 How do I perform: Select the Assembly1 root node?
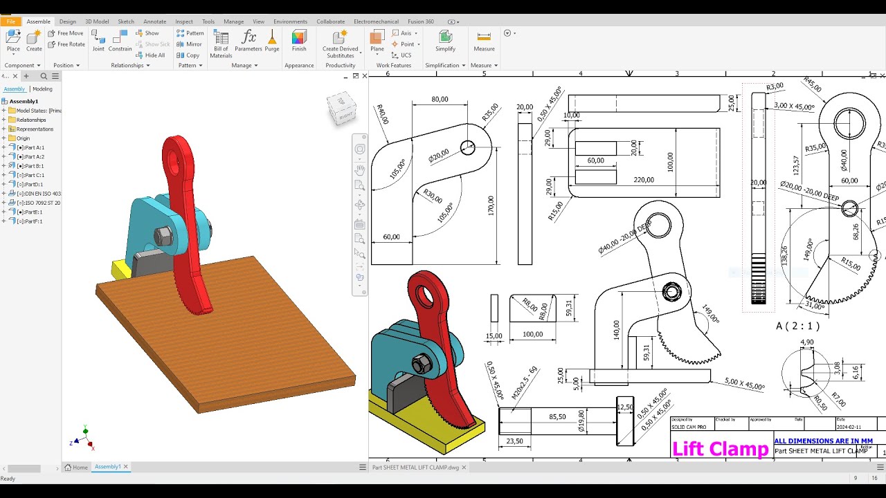20,101
